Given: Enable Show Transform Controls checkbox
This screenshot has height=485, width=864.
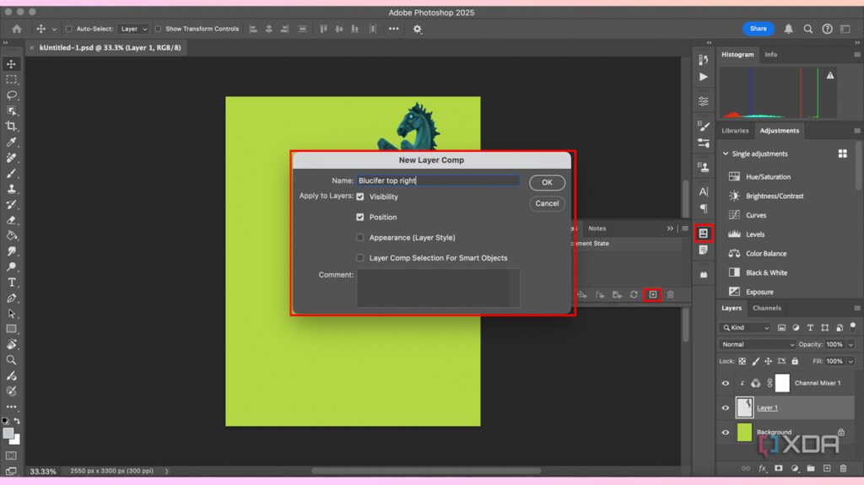Looking at the screenshot, I should pyautogui.click(x=158, y=29).
